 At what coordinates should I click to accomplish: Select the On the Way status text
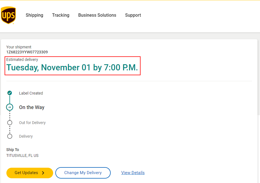click(x=32, y=107)
